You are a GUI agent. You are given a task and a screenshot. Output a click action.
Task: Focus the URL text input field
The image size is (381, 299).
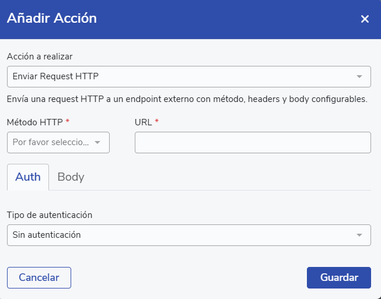[253, 142]
